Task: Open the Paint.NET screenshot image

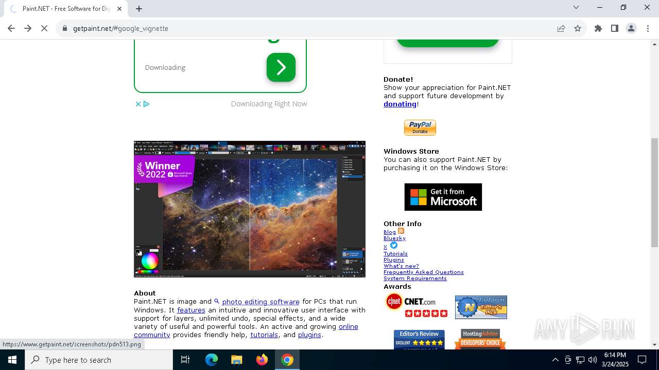Action: tap(250, 209)
